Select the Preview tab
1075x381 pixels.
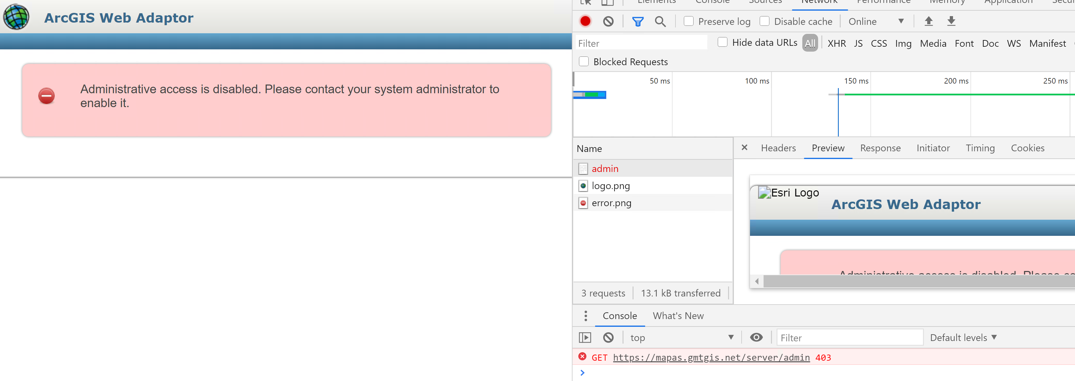click(x=828, y=148)
